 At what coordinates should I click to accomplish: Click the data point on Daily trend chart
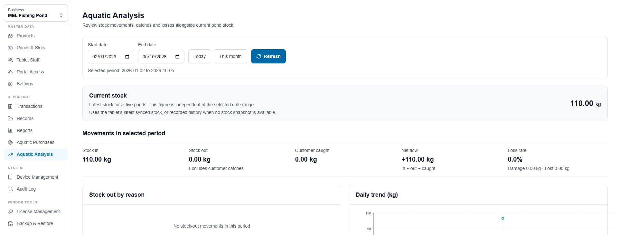pyautogui.click(x=503, y=218)
